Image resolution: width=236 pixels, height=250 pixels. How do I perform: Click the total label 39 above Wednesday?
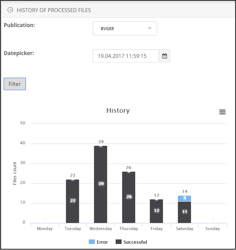(x=101, y=142)
